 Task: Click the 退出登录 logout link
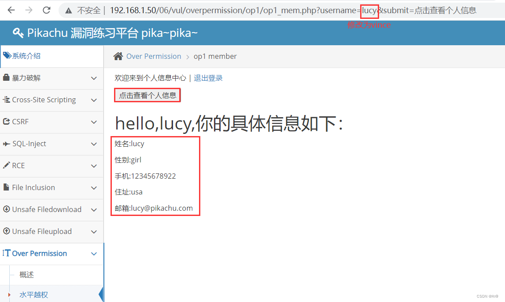click(208, 78)
